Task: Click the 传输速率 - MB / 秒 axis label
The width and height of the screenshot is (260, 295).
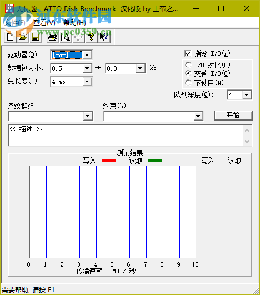Action: [x=106, y=271]
